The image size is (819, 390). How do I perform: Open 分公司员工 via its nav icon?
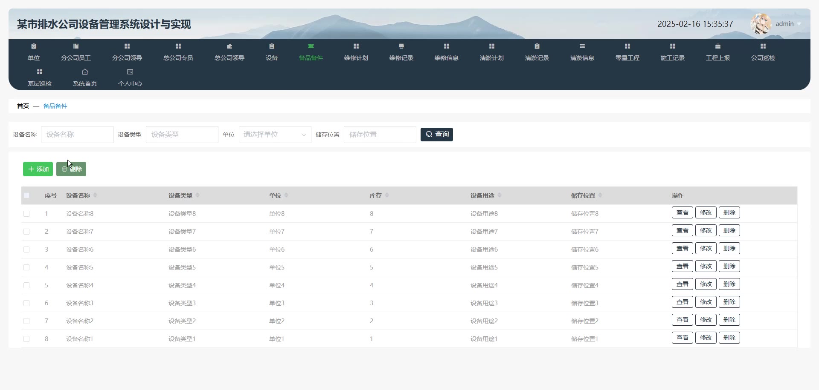tap(76, 46)
